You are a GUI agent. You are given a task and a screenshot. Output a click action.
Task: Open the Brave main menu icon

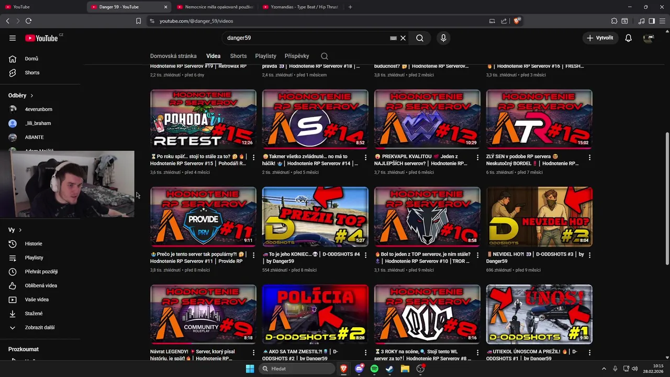pos(662,21)
